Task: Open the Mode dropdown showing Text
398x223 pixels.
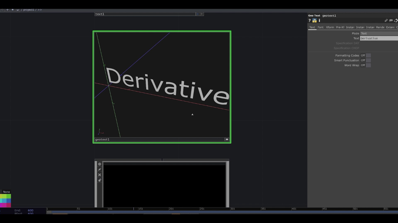Action: [x=379, y=33]
